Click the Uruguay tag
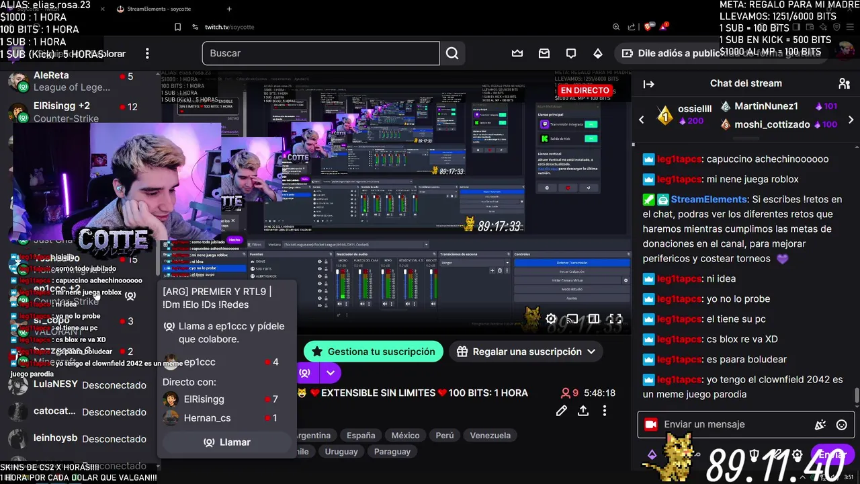This screenshot has height=484, width=860. click(x=341, y=452)
